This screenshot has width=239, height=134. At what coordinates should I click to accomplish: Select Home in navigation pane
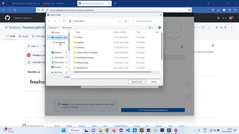pos(56,32)
